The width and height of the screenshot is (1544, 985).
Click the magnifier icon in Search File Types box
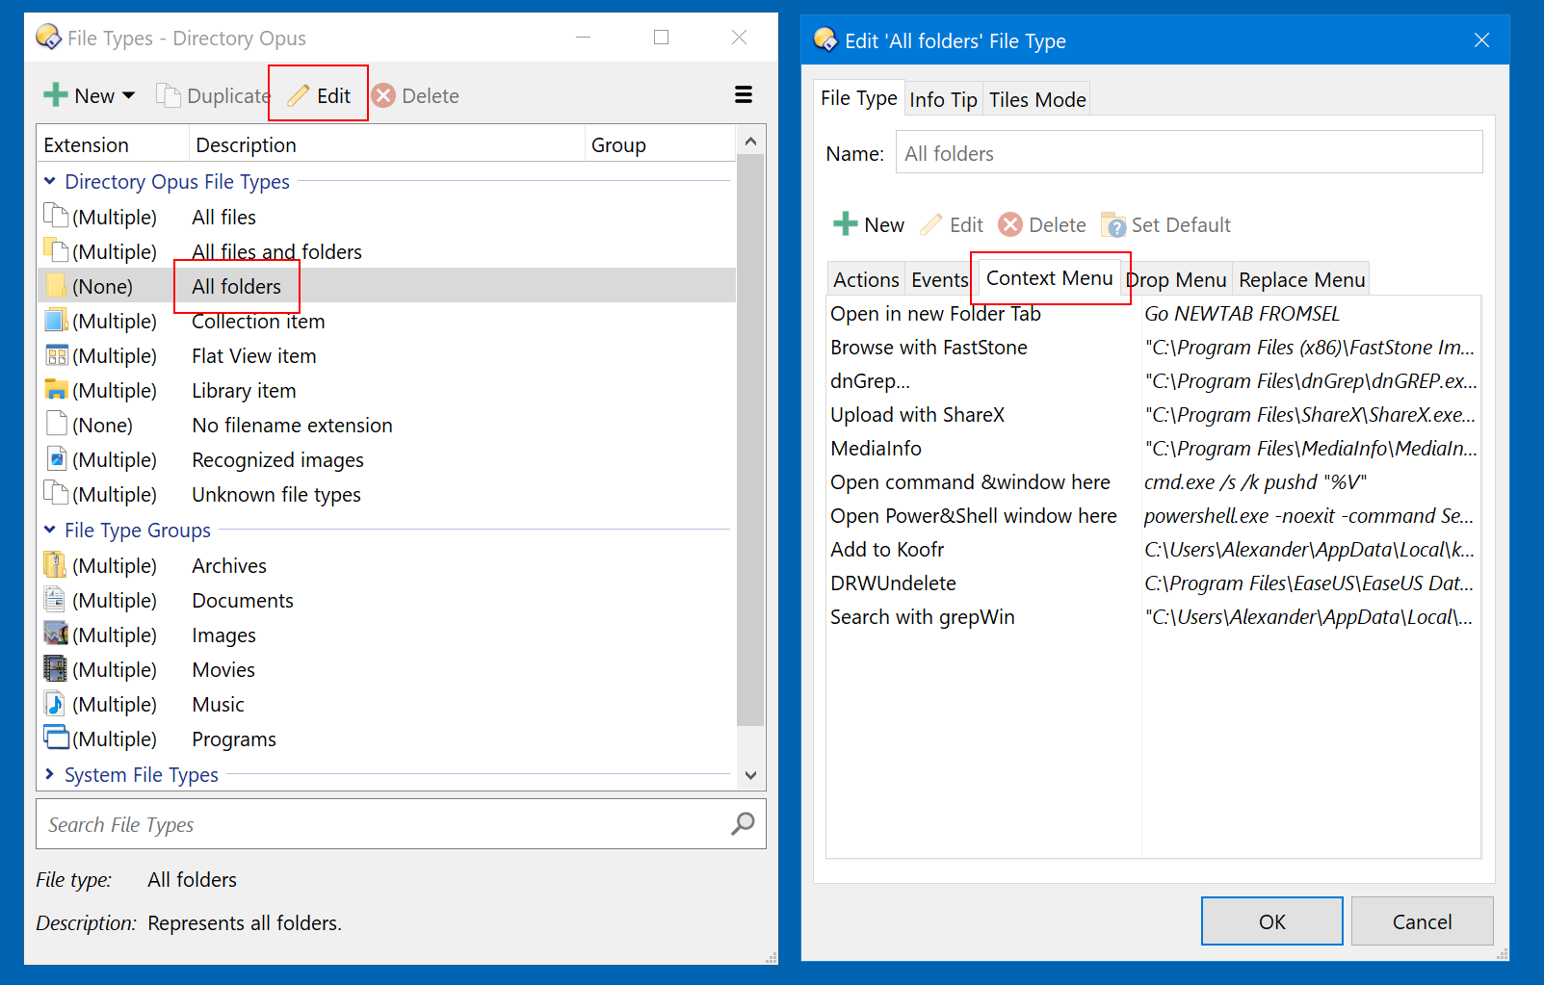tap(743, 823)
